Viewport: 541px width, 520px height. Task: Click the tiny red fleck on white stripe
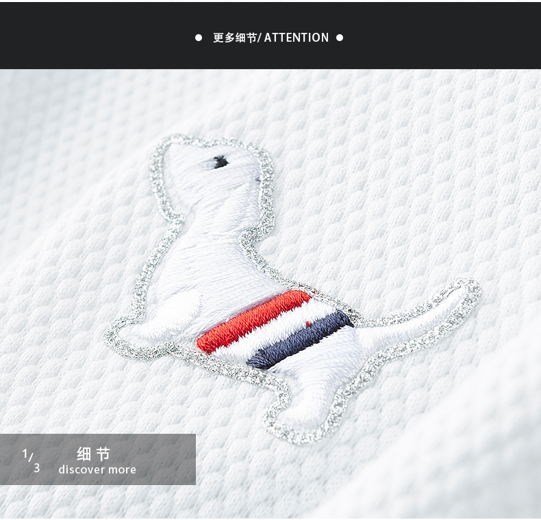pos(308,324)
